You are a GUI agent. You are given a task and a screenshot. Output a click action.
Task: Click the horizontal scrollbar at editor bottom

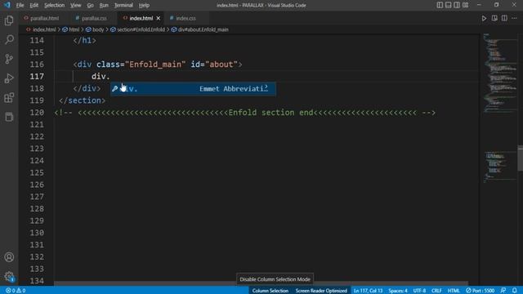[261, 283]
